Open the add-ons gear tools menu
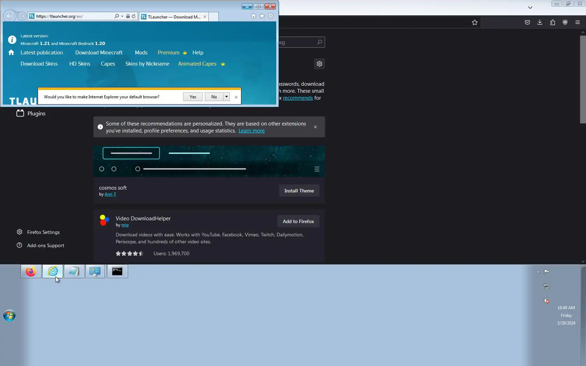Viewport: 586px width, 366px height. tap(320, 64)
